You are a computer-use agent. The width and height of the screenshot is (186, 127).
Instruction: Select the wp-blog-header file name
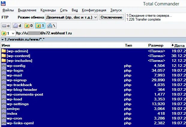(22, 90)
